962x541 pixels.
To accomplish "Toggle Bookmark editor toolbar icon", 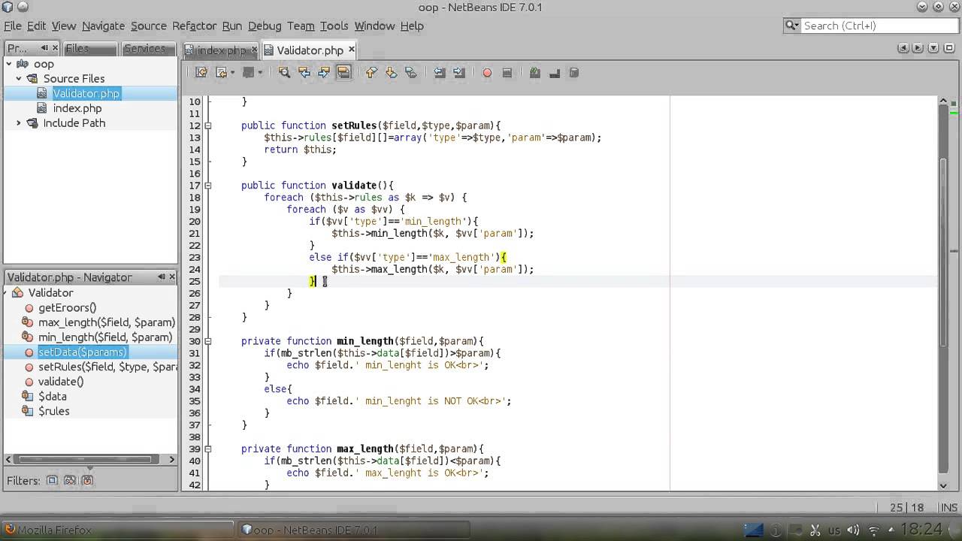I will (x=410, y=73).
